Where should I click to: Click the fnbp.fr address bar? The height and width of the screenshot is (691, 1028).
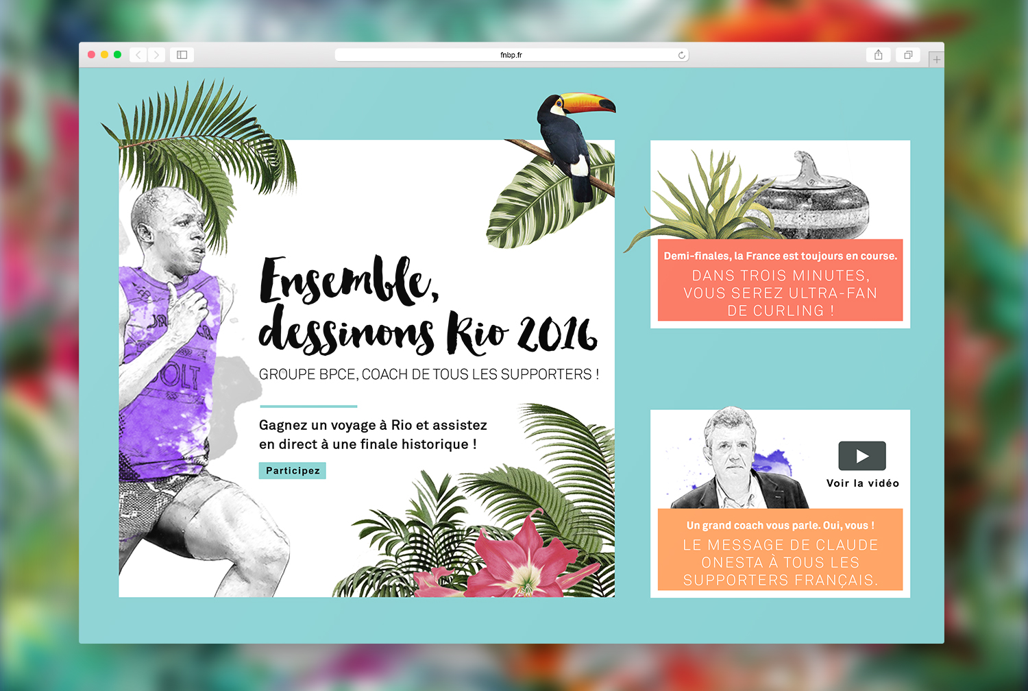click(x=511, y=55)
